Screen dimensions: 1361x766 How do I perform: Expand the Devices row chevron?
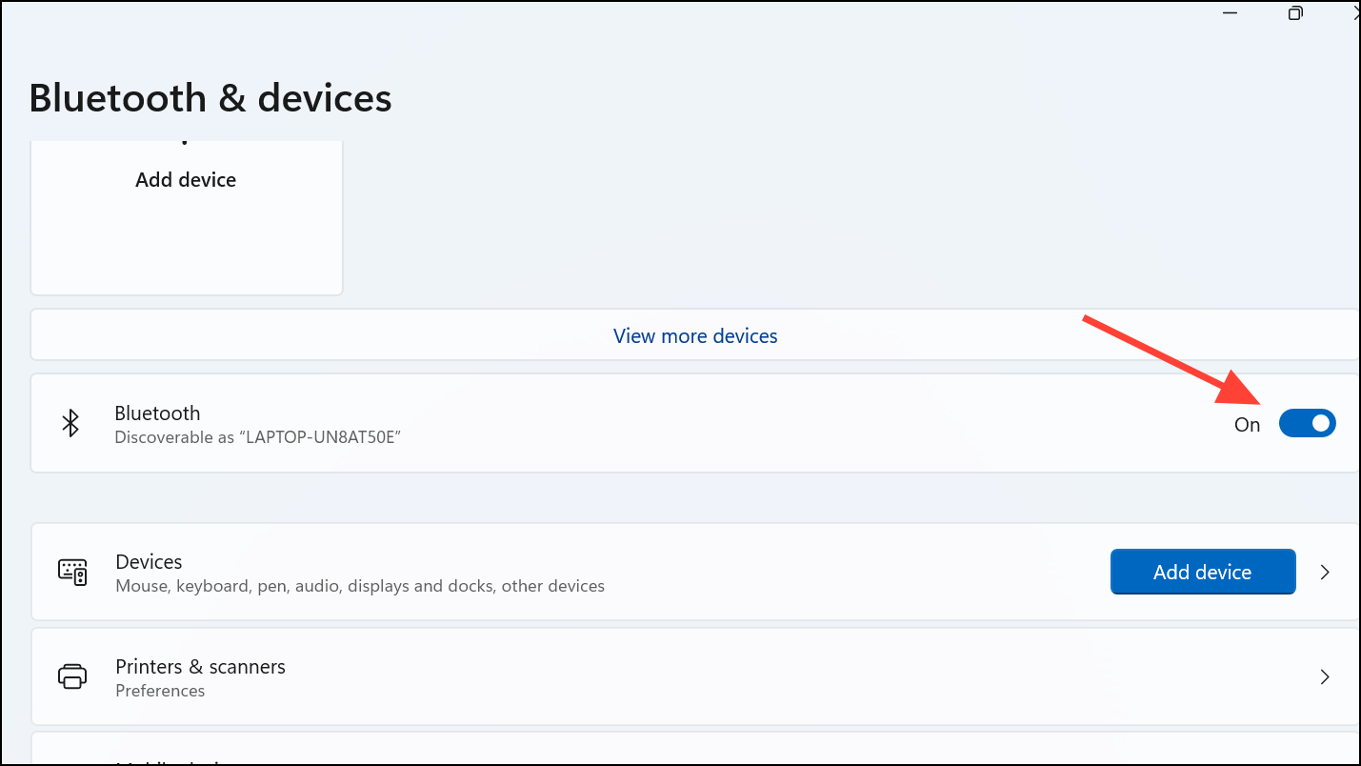point(1325,572)
